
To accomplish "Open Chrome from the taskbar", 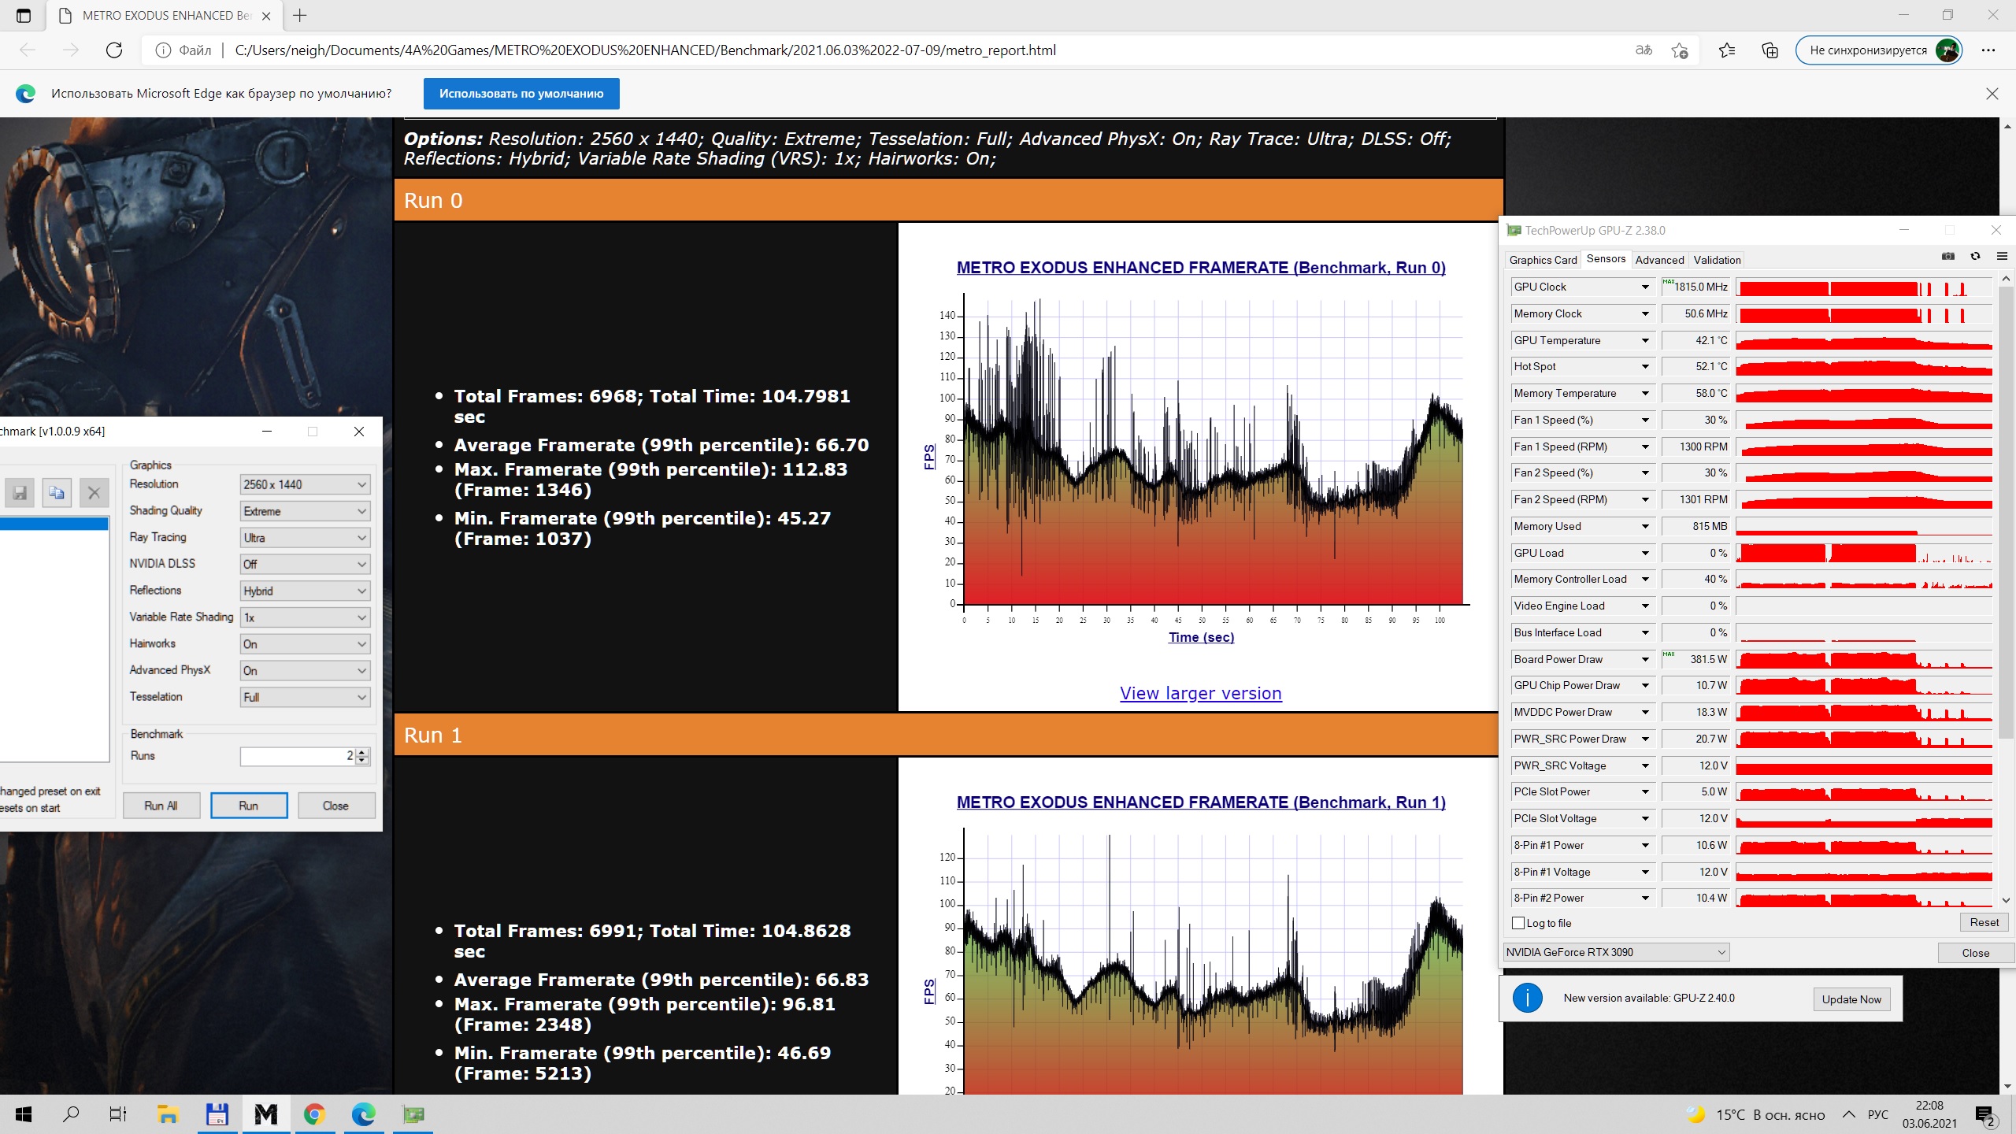I will [314, 1114].
